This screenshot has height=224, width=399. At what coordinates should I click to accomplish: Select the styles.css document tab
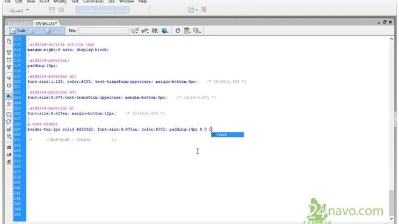pyautogui.click(x=46, y=23)
